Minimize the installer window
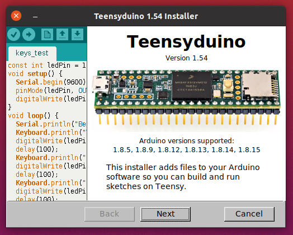This screenshot has width=293, height=235. [x=35, y=16]
